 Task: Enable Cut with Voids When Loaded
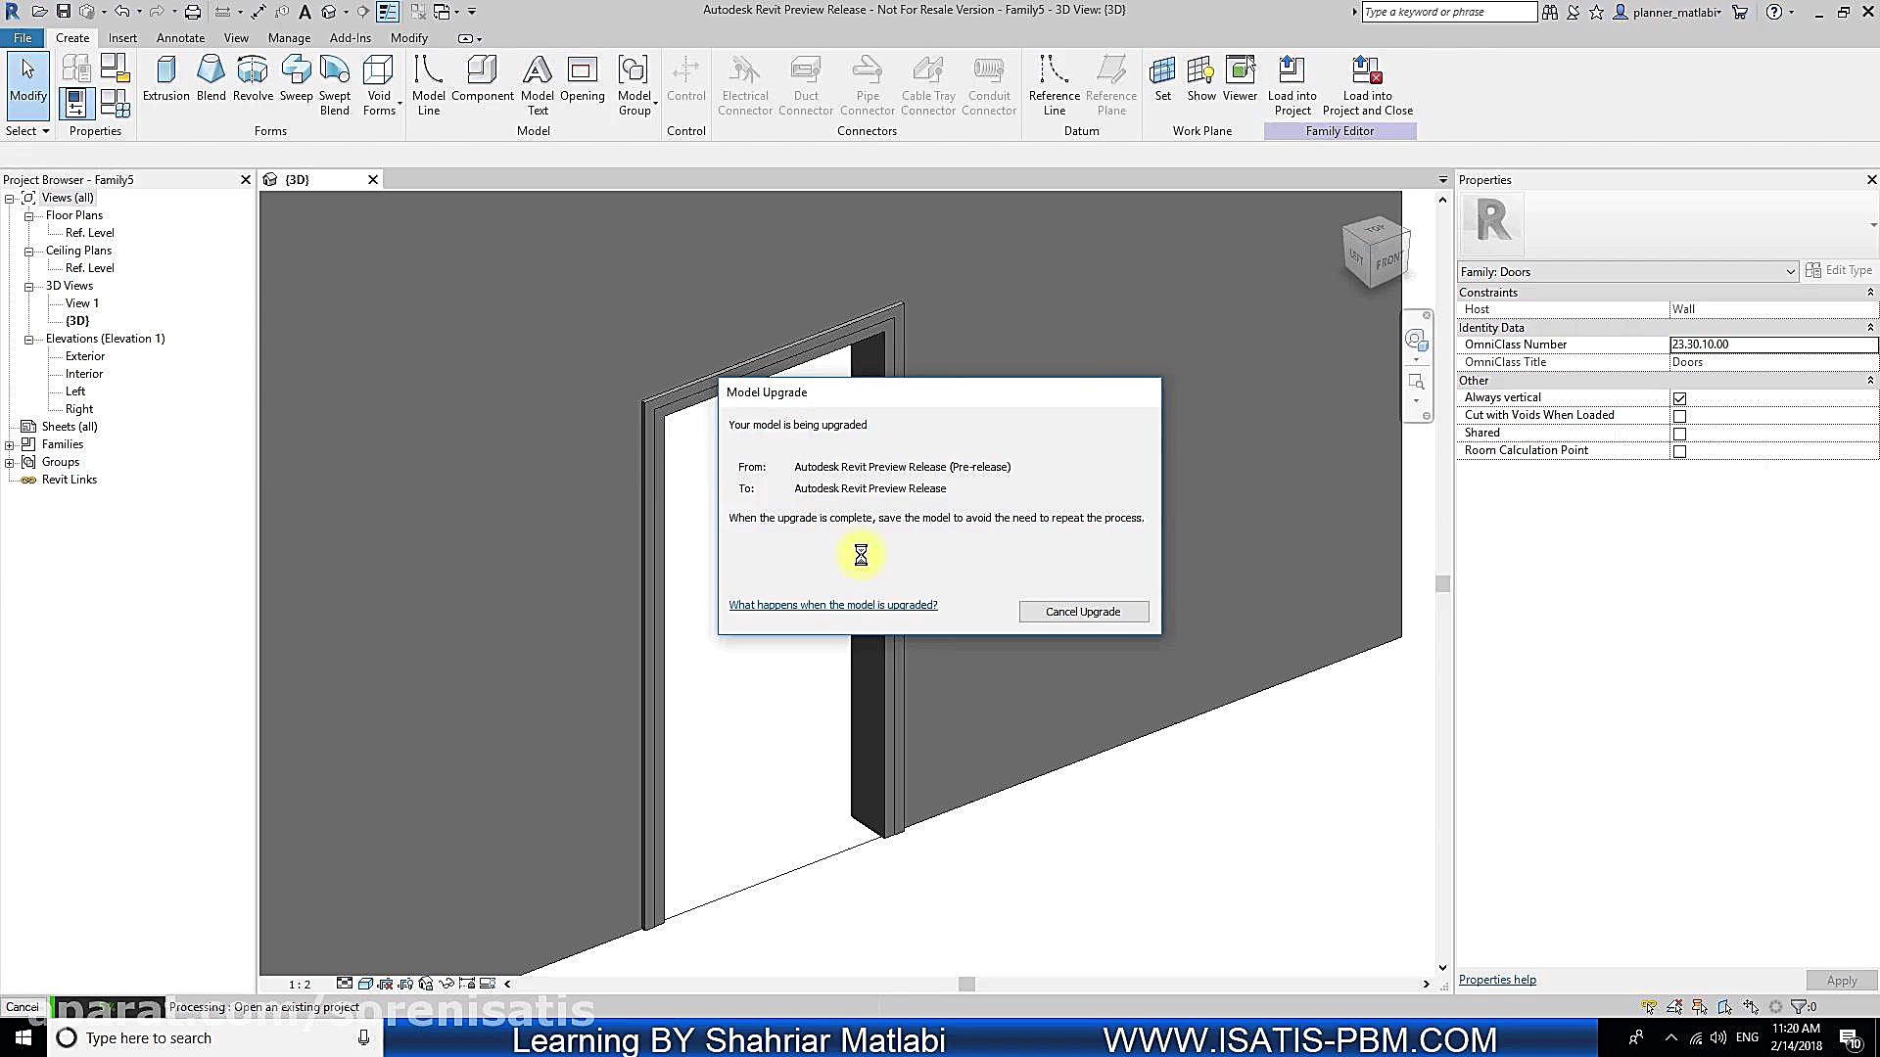1679,416
